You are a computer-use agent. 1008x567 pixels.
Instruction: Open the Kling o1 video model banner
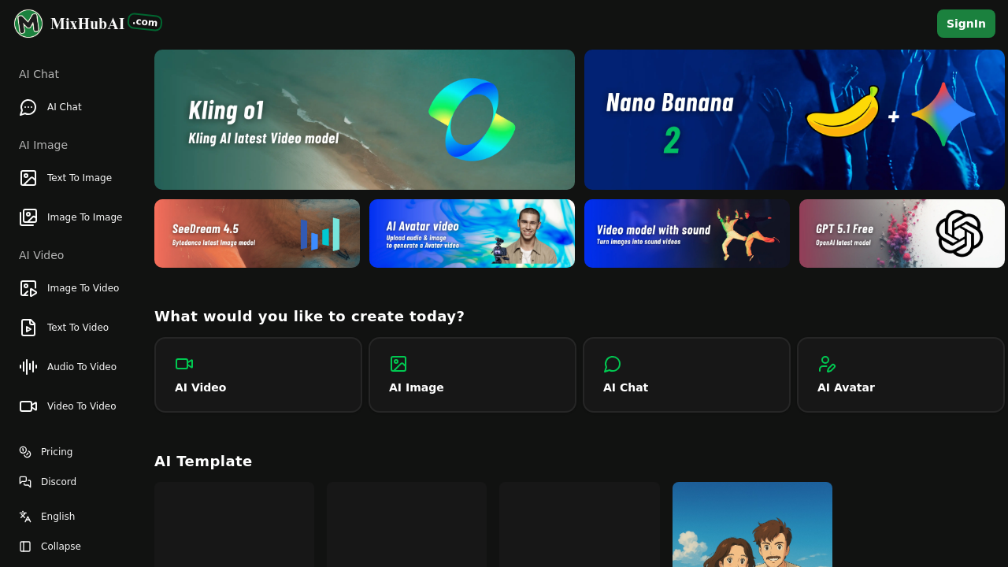tap(364, 119)
